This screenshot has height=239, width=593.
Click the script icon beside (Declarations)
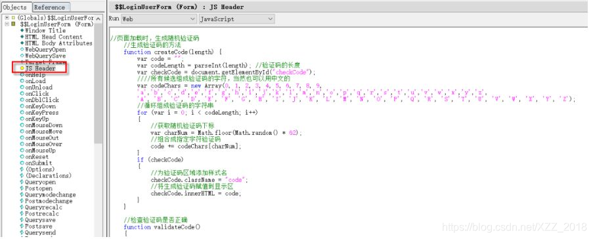tap(22, 175)
